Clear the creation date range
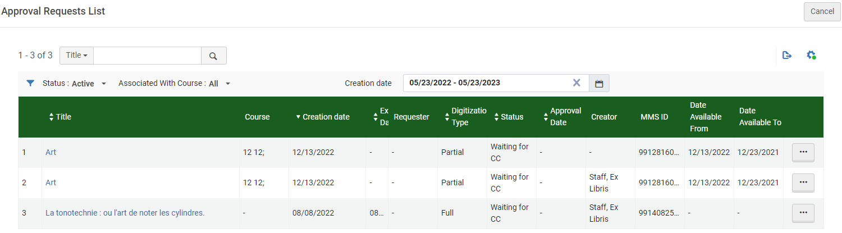 tap(576, 83)
